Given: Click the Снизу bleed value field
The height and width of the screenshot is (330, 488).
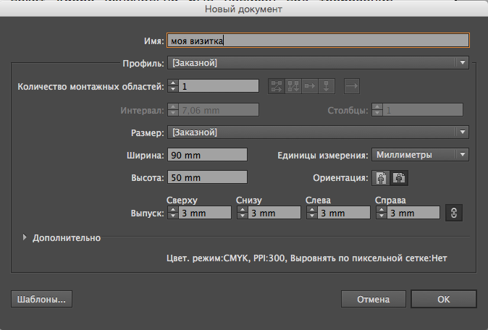Looking at the screenshot, I should 274,213.
